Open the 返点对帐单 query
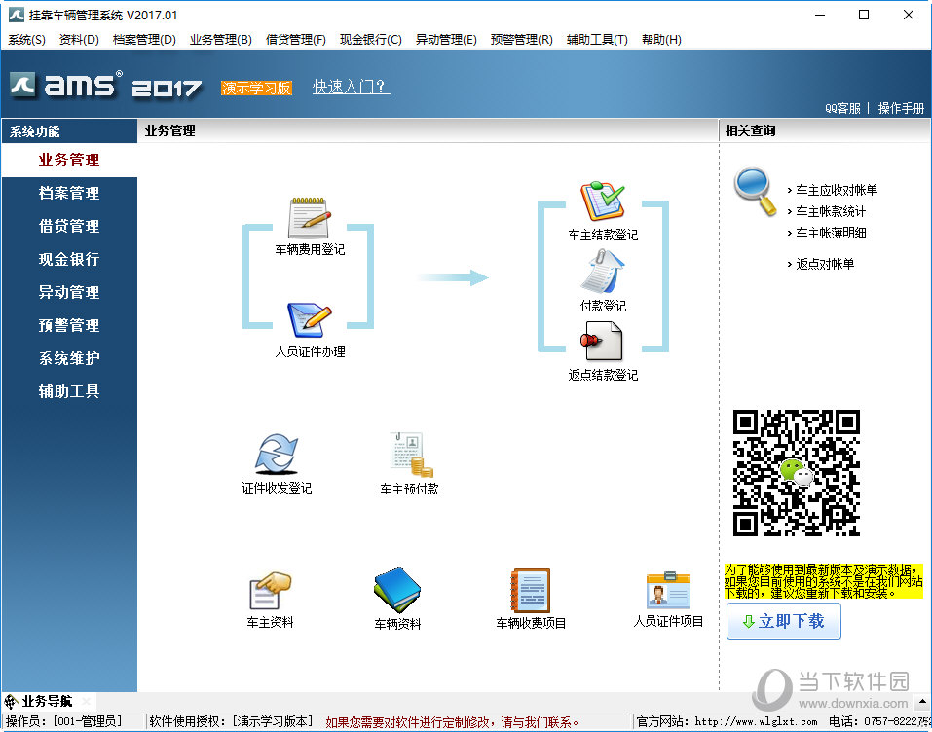This screenshot has width=932, height=732. (x=825, y=264)
